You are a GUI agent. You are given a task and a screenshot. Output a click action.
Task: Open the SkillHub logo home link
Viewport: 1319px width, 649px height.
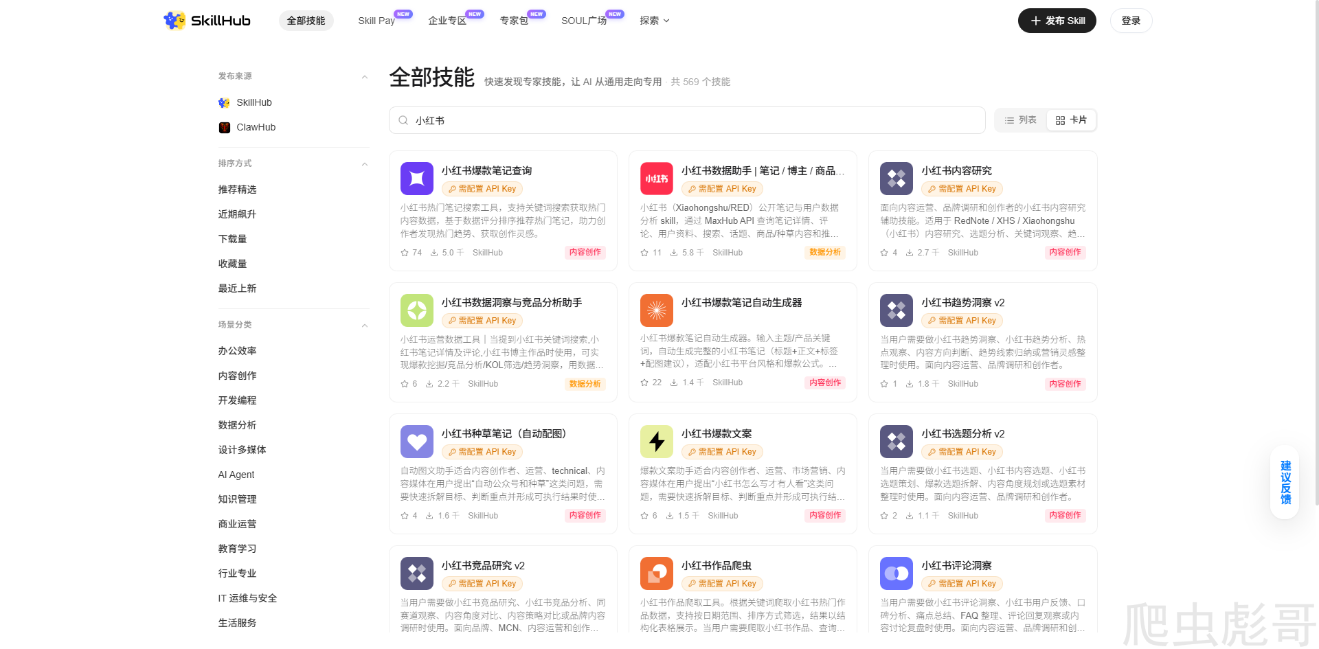(x=207, y=21)
